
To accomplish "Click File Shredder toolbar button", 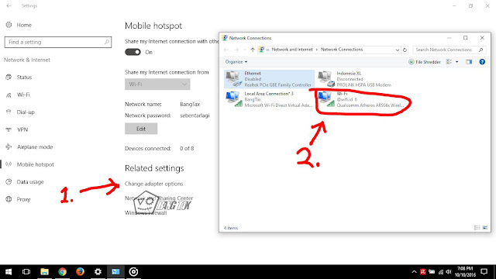I will 425,62.
